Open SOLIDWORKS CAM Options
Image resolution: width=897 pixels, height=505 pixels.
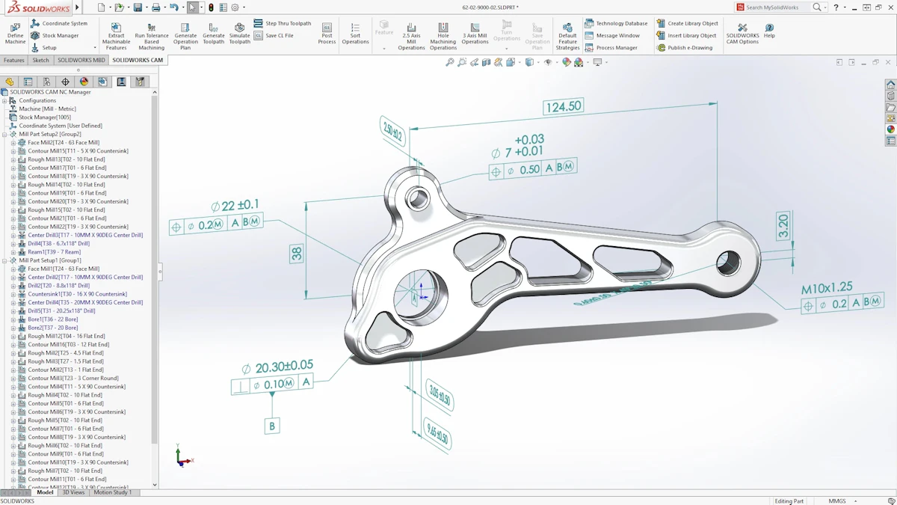[x=742, y=33]
